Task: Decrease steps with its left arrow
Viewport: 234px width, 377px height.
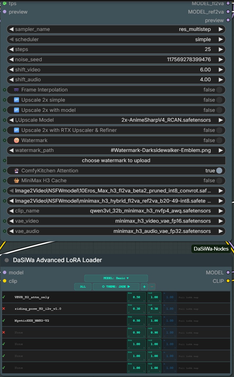Action: pyautogui.click(x=11, y=49)
